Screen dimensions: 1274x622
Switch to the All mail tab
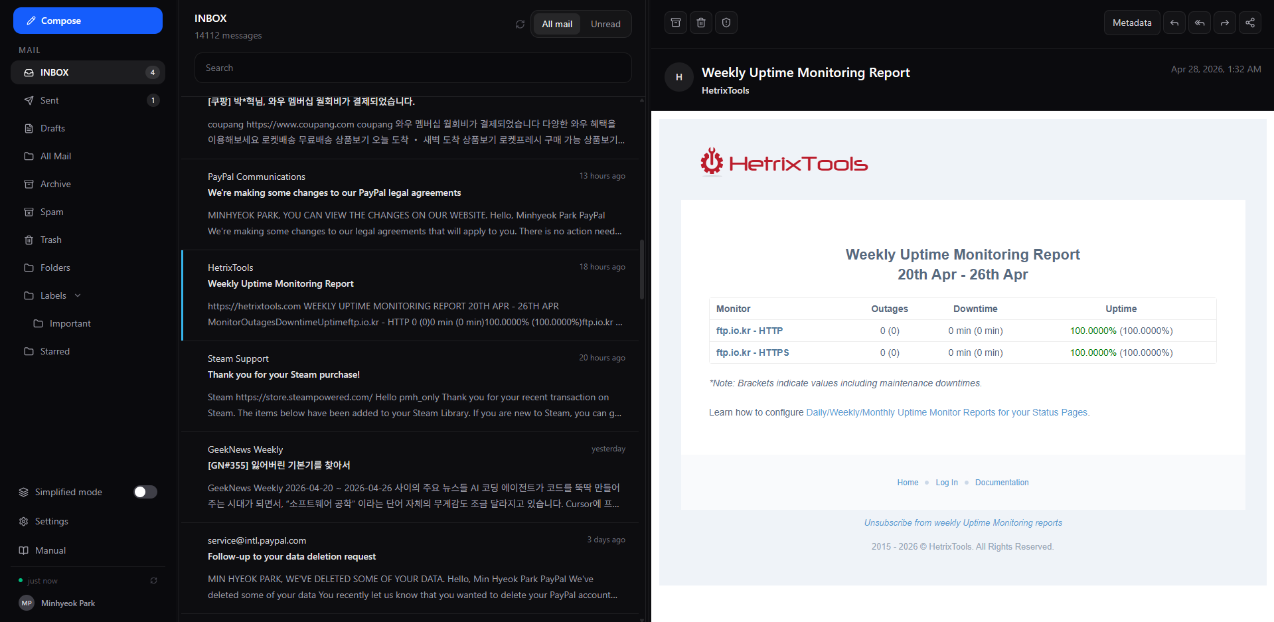point(557,24)
